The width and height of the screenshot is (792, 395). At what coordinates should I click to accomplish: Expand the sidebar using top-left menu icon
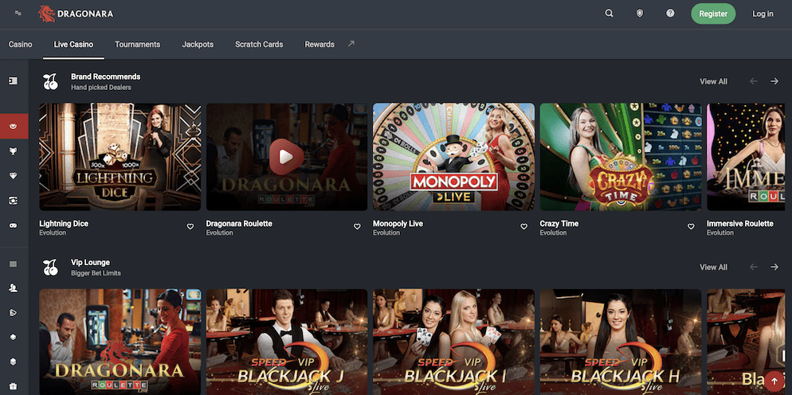pos(18,14)
